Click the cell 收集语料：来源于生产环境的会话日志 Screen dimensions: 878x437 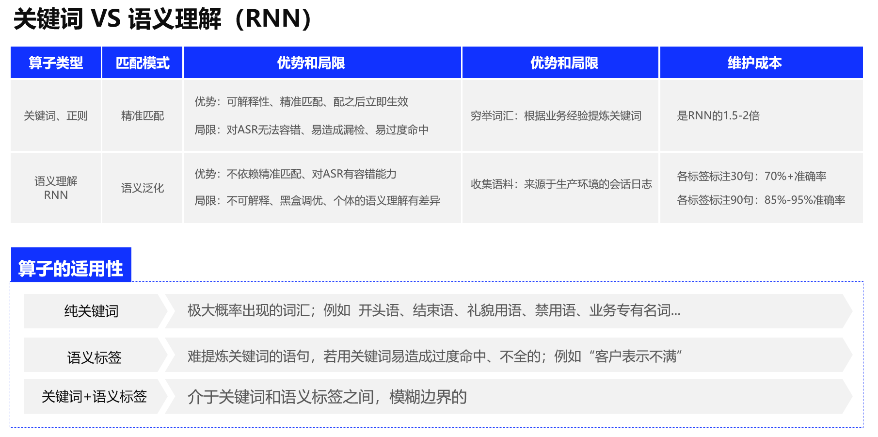(560, 188)
